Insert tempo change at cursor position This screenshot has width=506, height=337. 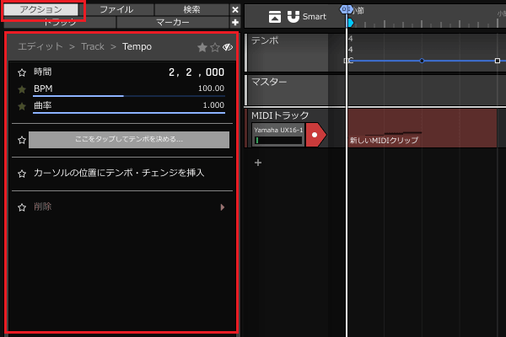(118, 173)
